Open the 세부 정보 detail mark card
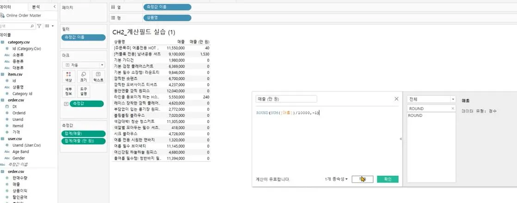Image resolution: width=517 pixels, height=203 pixels. click(x=68, y=91)
